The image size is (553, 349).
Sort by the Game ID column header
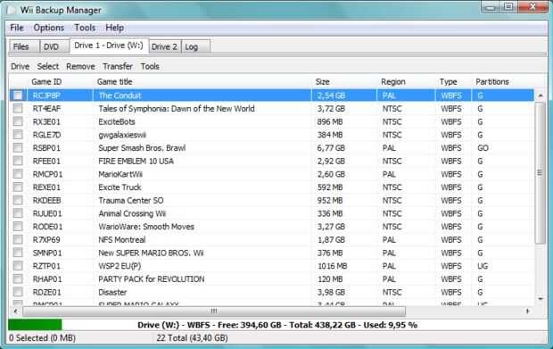(x=46, y=81)
